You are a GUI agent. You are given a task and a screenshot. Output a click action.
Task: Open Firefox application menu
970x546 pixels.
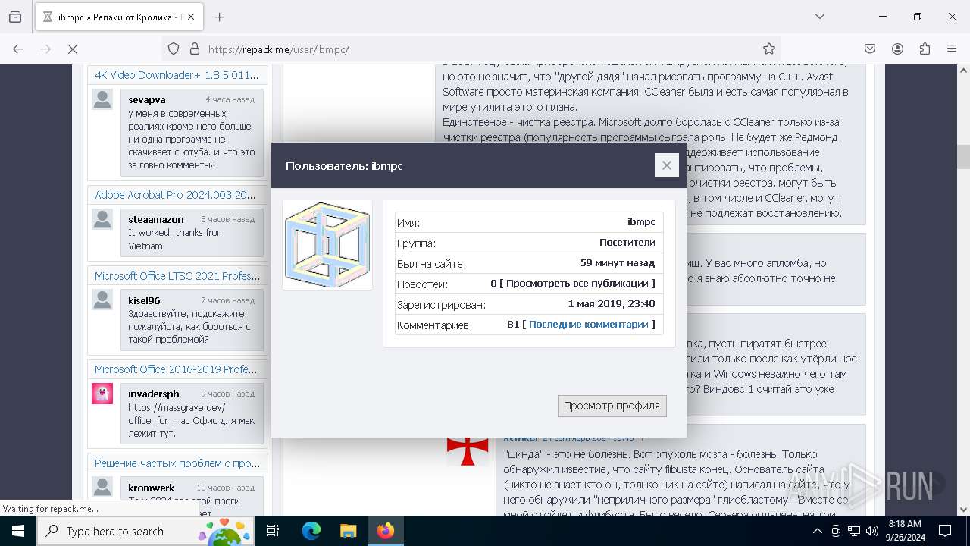click(x=952, y=49)
